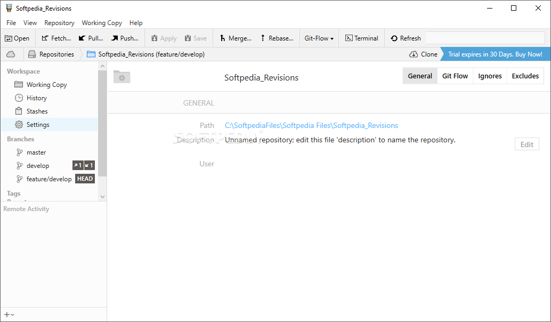Image resolution: width=551 pixels, height=322 pixels.
Task: Go to Repositories breadcrumb
Action: (51, 54)
